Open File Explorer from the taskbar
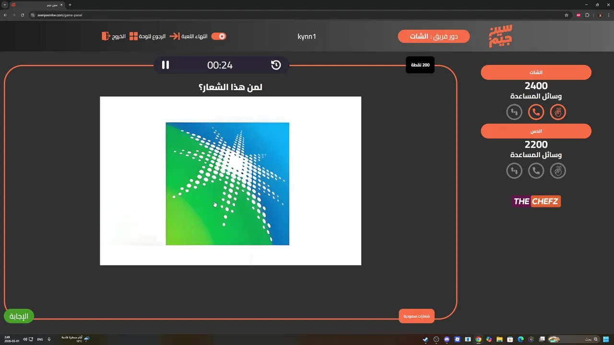The width and height of the screenshot is (614, 345). 499,340
